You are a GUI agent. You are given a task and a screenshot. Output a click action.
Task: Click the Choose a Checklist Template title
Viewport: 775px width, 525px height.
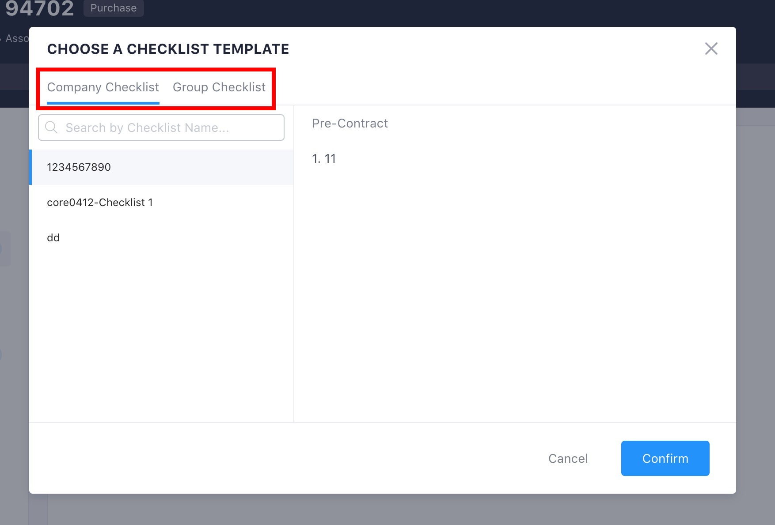click(x=168, y=49)
